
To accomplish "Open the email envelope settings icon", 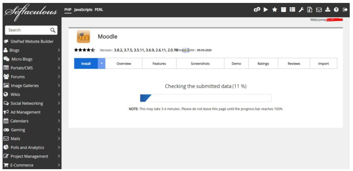I will click(319, 9).
